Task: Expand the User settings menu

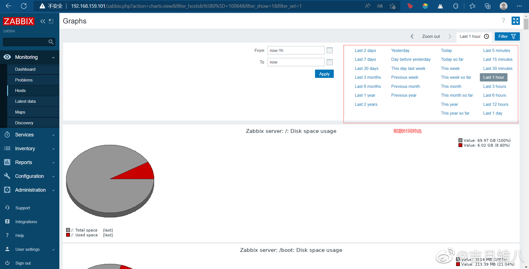Action: coord(53,250)
